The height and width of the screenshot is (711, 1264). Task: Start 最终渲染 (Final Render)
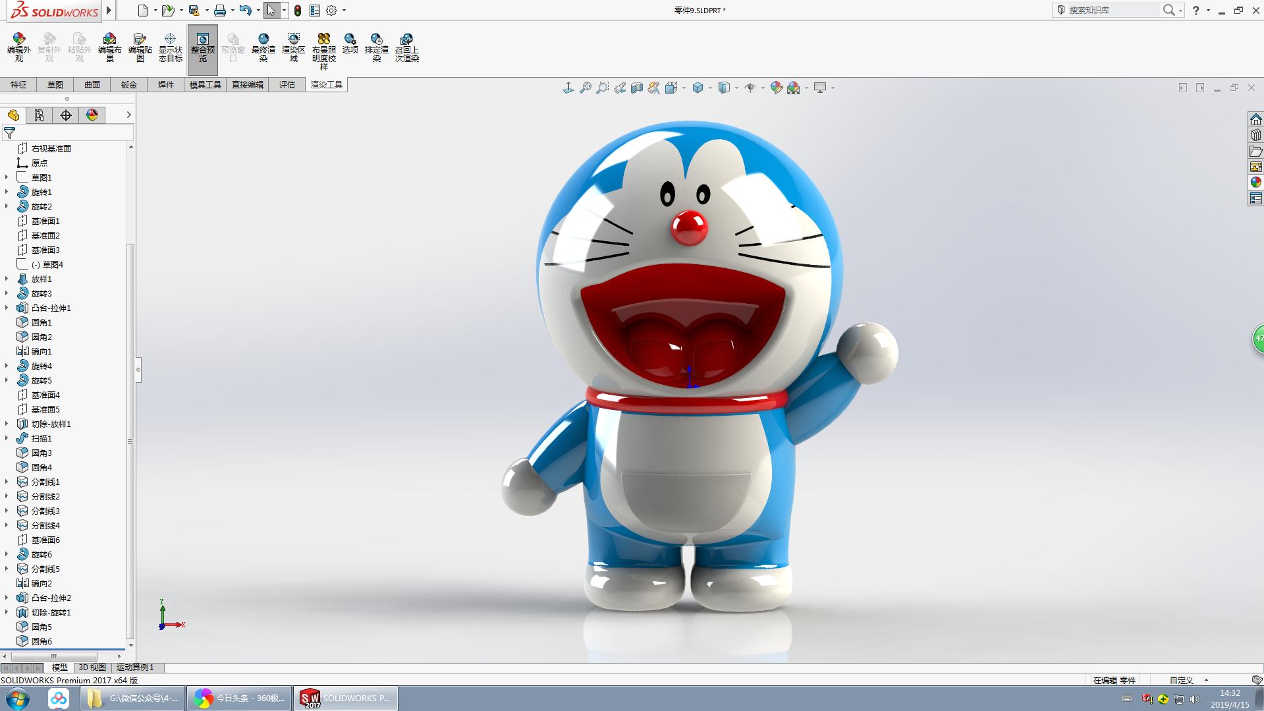point(263,47)
